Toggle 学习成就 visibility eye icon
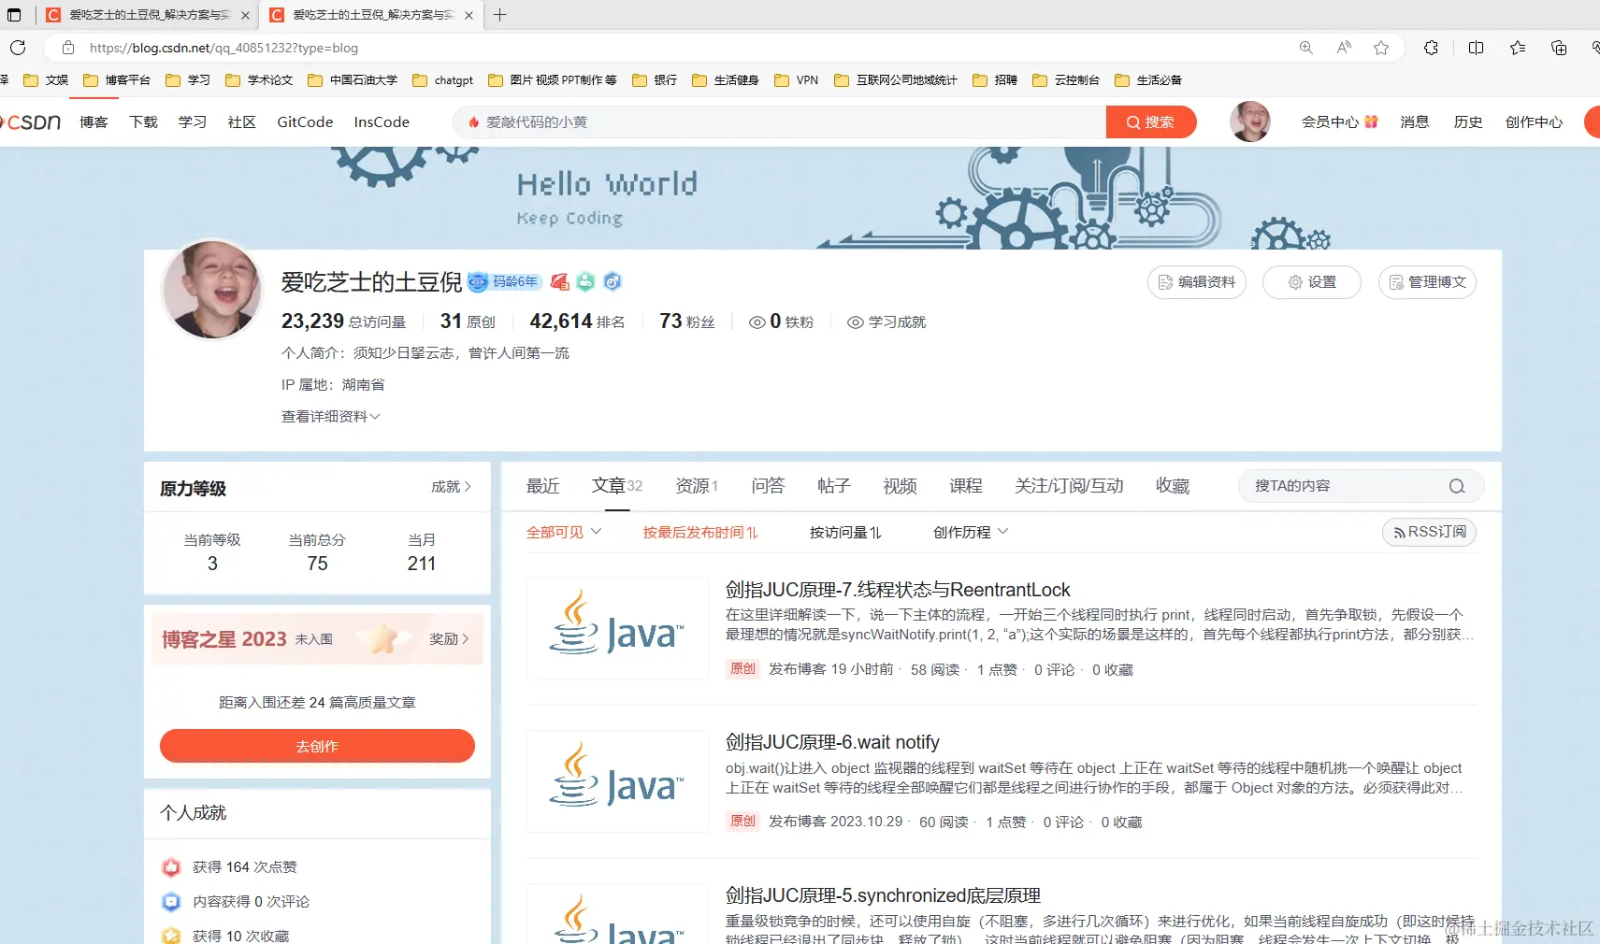This screenshot has width=1600, height=944. coord(855,322)
